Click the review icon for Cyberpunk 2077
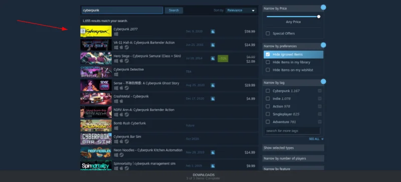Viewport: 401px width, 182px height. point(213,31)
